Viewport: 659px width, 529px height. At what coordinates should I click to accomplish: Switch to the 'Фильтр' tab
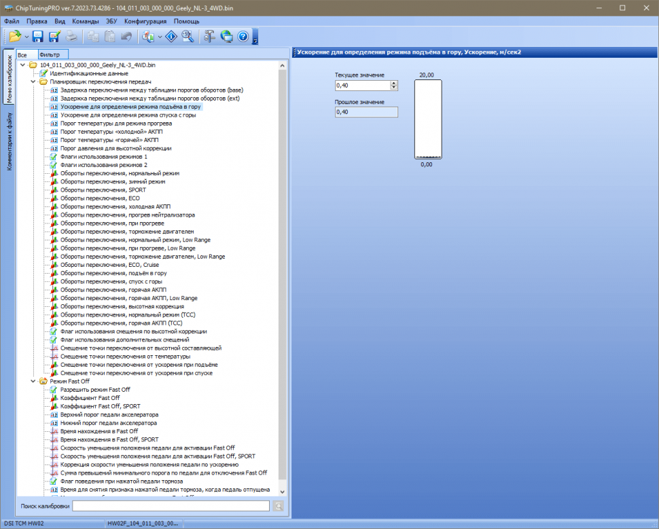(50, 54)
